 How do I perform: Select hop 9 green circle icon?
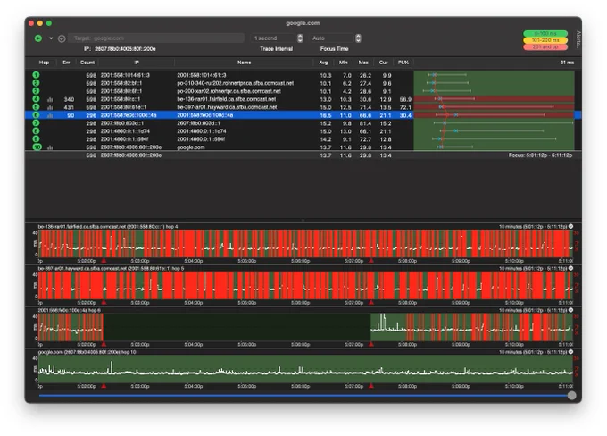pyautogui.click(x=36, y=139)
